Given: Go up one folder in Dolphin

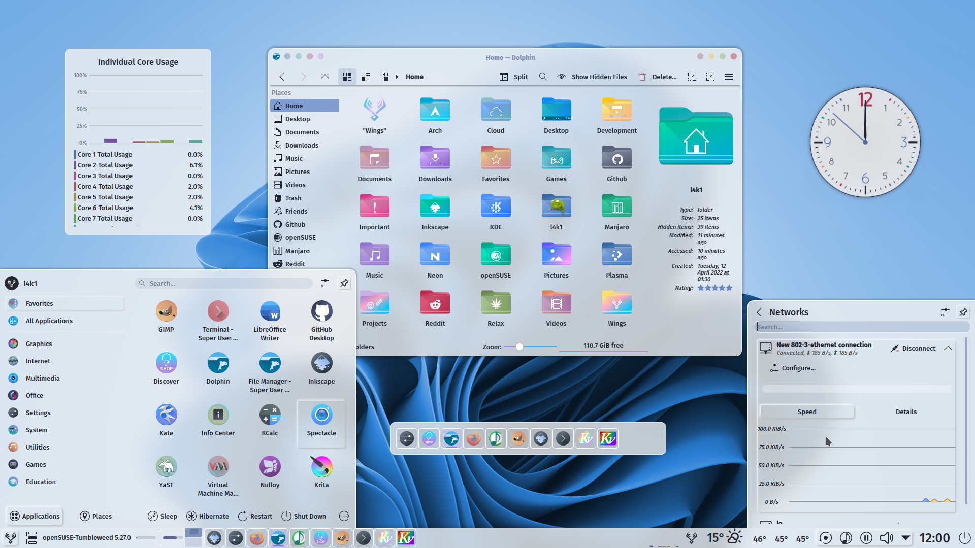Looking at the screenshot, I should [325, 77].
